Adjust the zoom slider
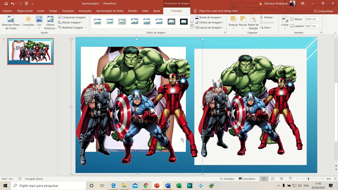338x190 pixels. pos(308,179)
